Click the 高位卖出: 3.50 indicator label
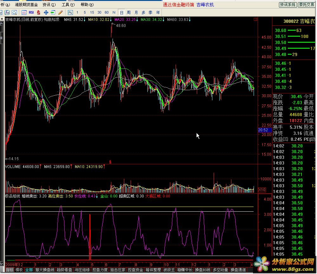 click(61, 196)
